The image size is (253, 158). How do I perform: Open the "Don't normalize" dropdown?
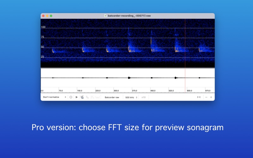coord(54,97)
